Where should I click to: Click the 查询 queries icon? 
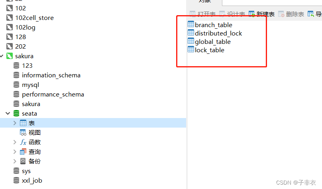pyautogui.click(x=23, y=152)
